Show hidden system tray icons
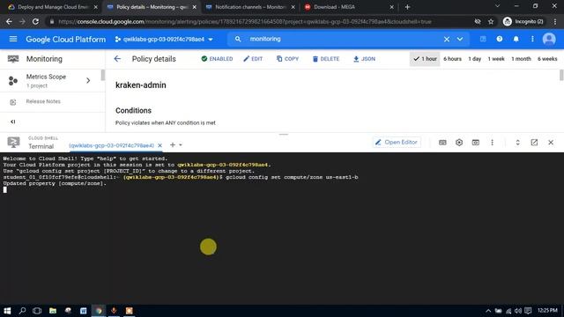This screenshot has width=564, height=317. [x=488, y=311]
